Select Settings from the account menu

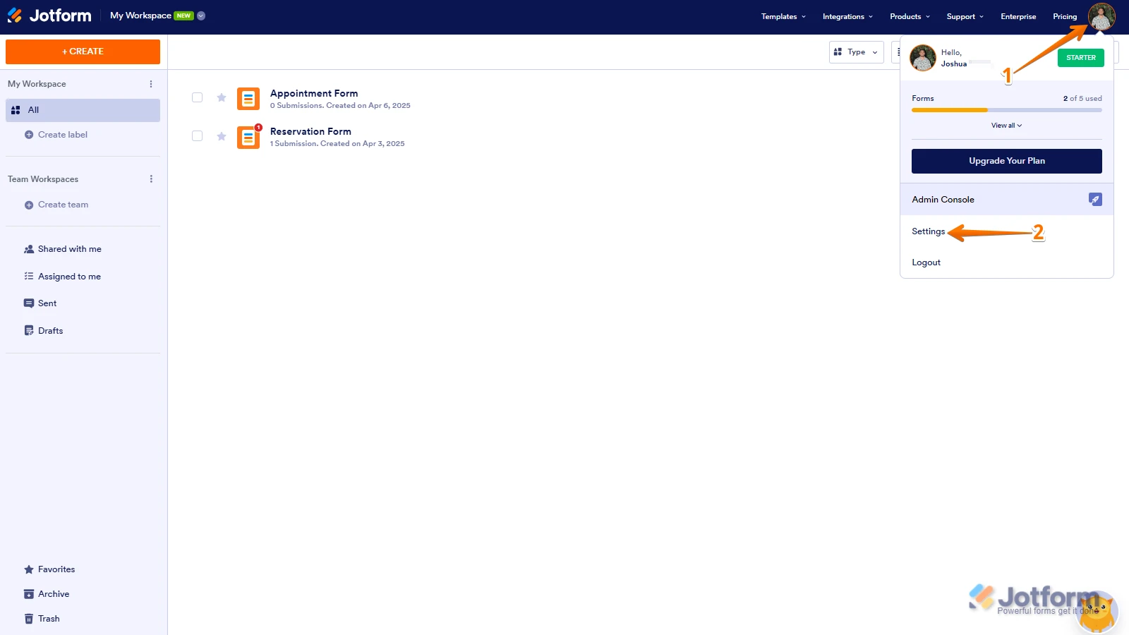[x=928, y=231]
